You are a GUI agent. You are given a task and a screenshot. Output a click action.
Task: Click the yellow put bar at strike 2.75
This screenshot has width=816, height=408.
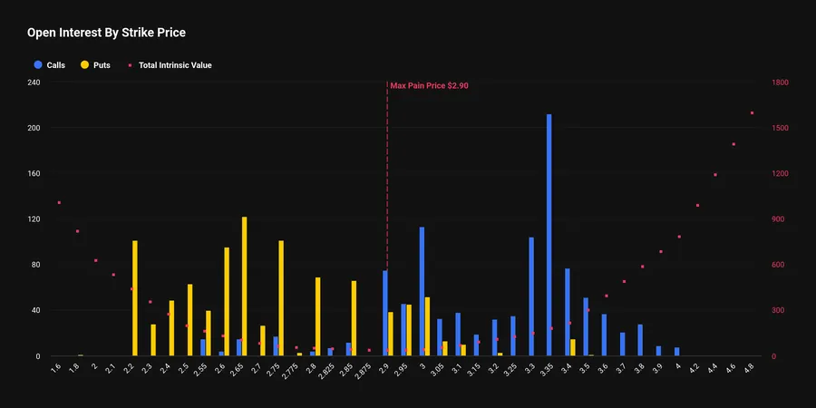pyautogui.click(x=282, y=298)
